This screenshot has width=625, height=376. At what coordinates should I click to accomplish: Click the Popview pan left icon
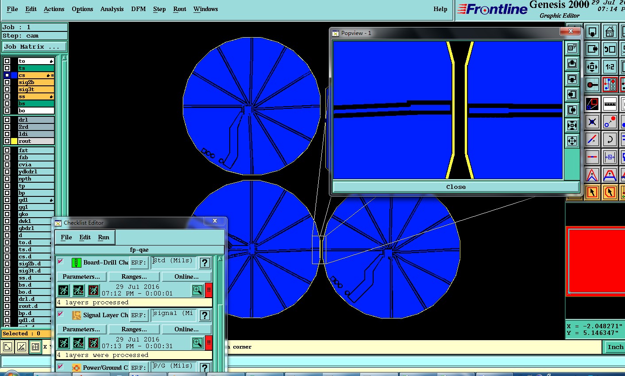pos(572,94)
